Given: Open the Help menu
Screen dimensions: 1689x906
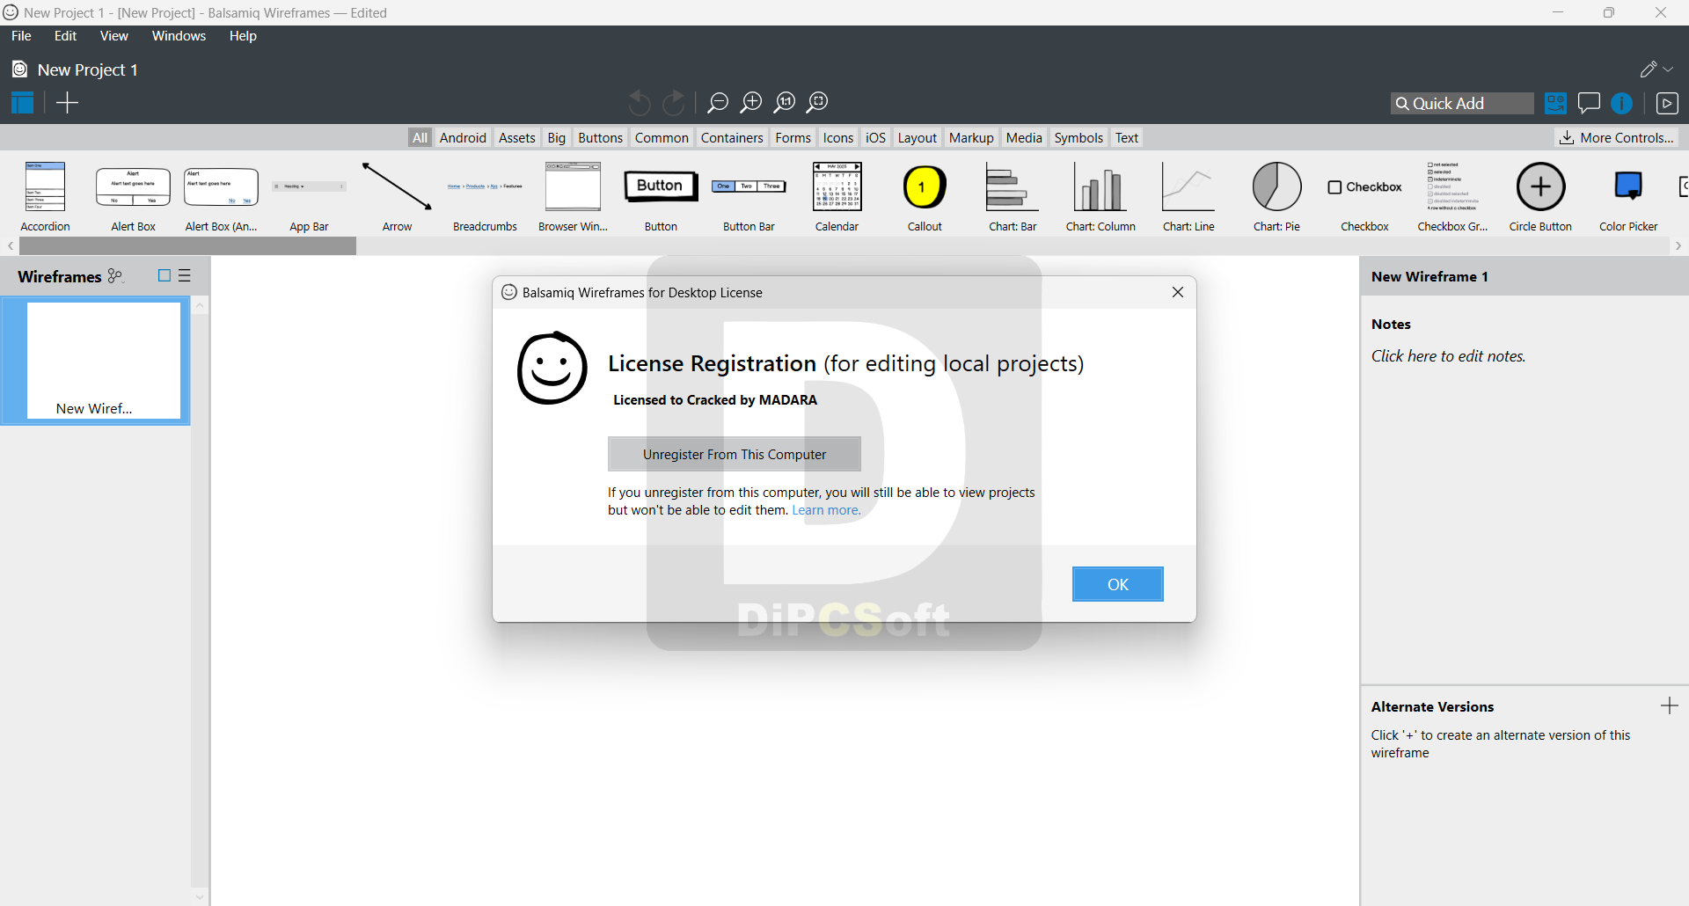Looking at the screenshot, I should point(243,36).
